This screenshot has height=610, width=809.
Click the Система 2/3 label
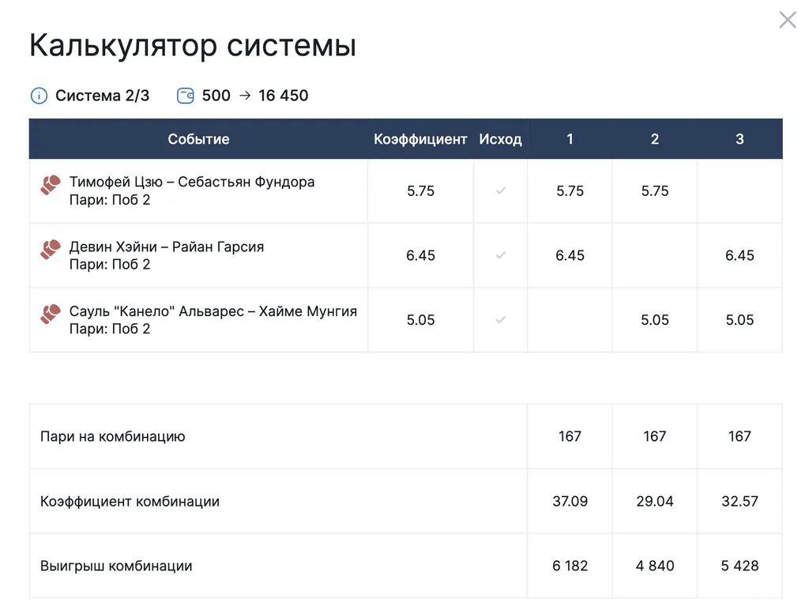click(x=102, y=96)
